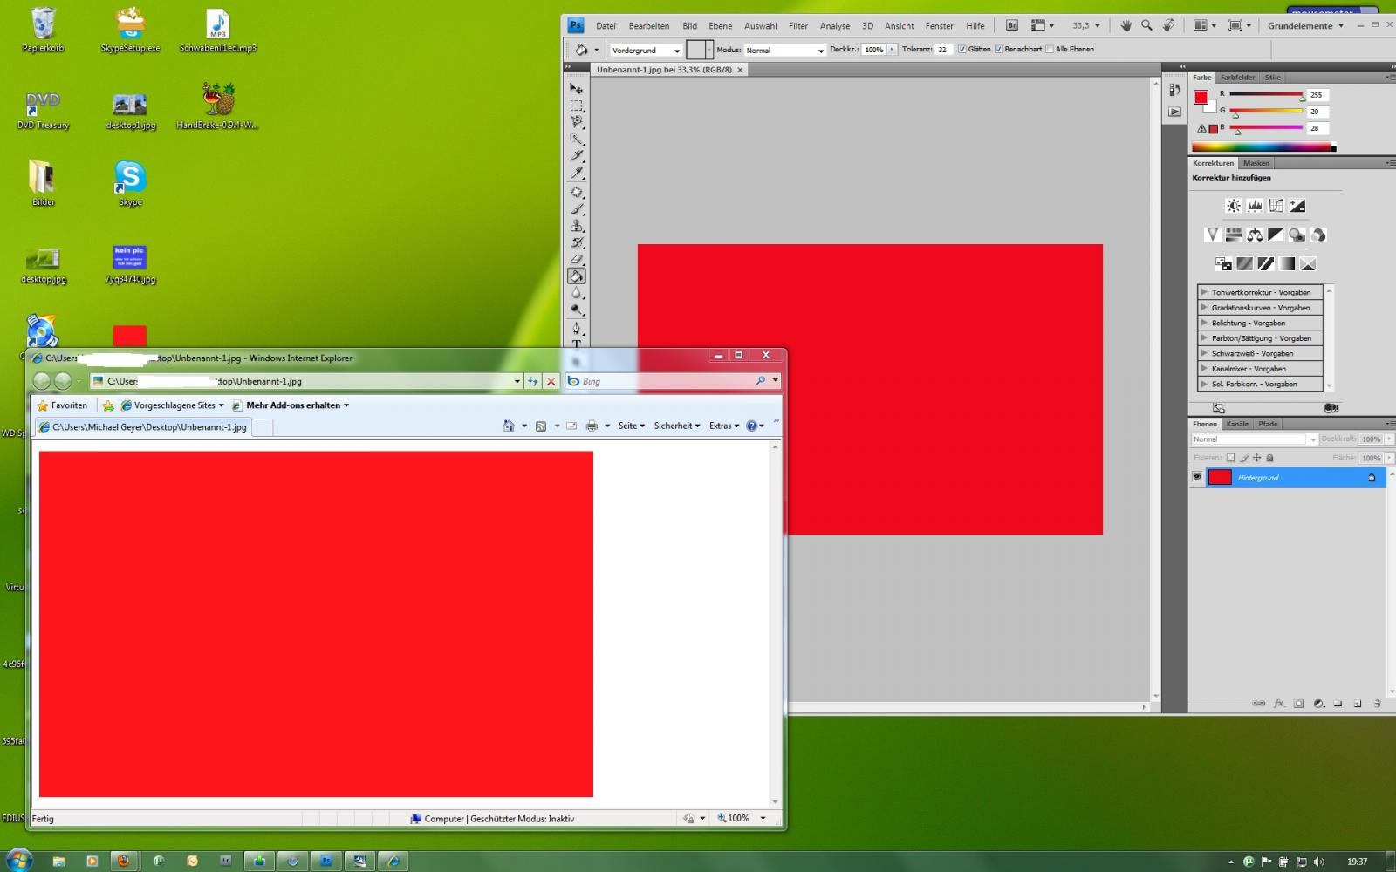
Task: Click Vorgeschlagene Sites link
Action: [x=172, y=405]
